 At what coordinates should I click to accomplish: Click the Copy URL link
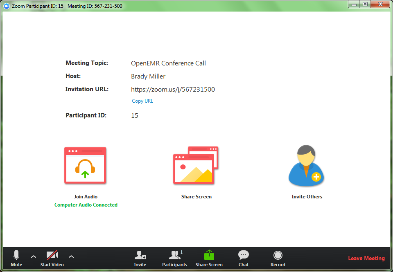click(142, 101)
